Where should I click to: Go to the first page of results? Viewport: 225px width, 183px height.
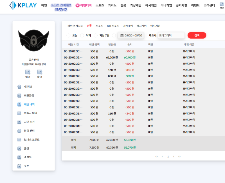coord(157,157)
